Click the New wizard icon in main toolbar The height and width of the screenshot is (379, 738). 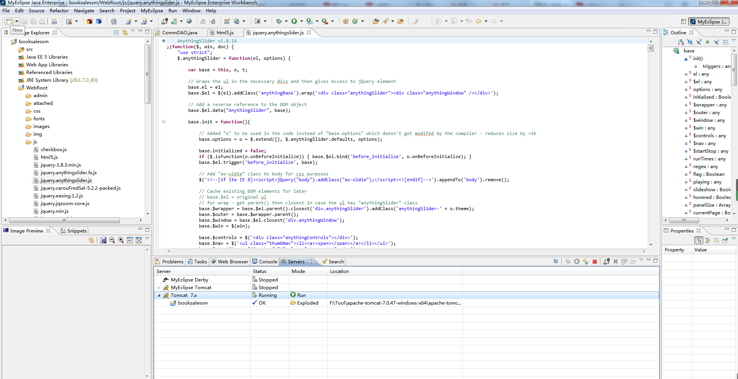[9, 21]
